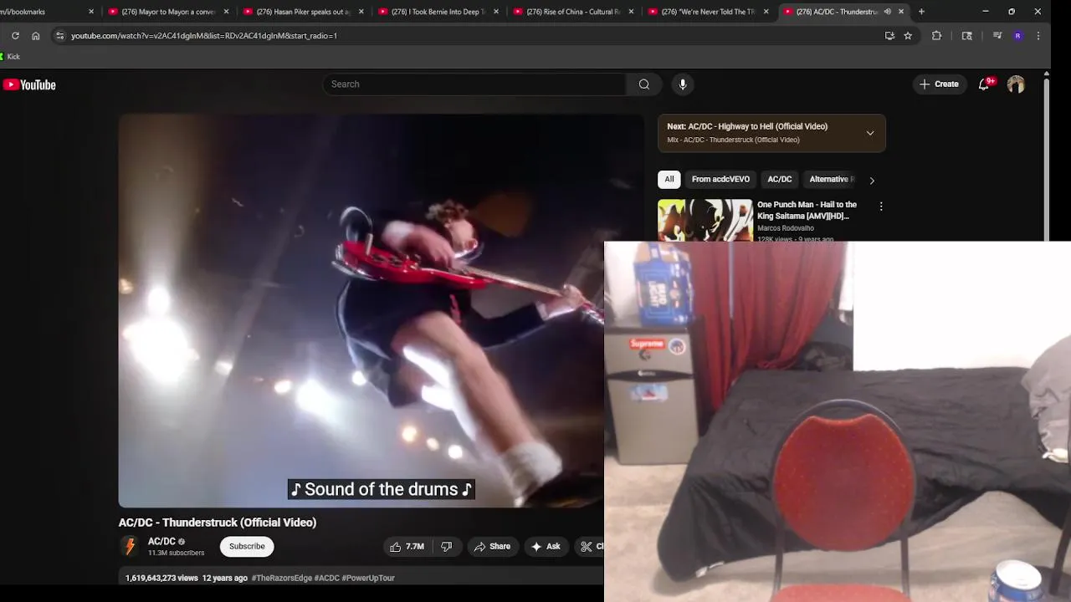This screenshot has height=602, width=1071.
Task: Collapse the Next mix playlist panel
Action: tap(870, 133)
